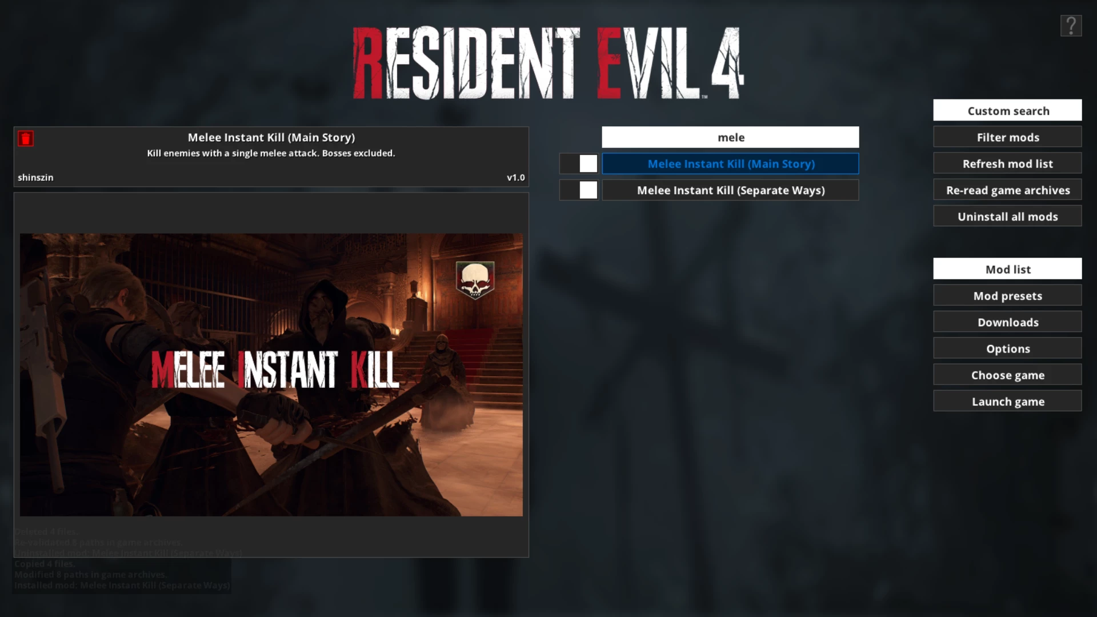The height and width of the screenshot is (617, 1097).
Task: Click the author name 'shinszin'
Action: pos(35,178)
